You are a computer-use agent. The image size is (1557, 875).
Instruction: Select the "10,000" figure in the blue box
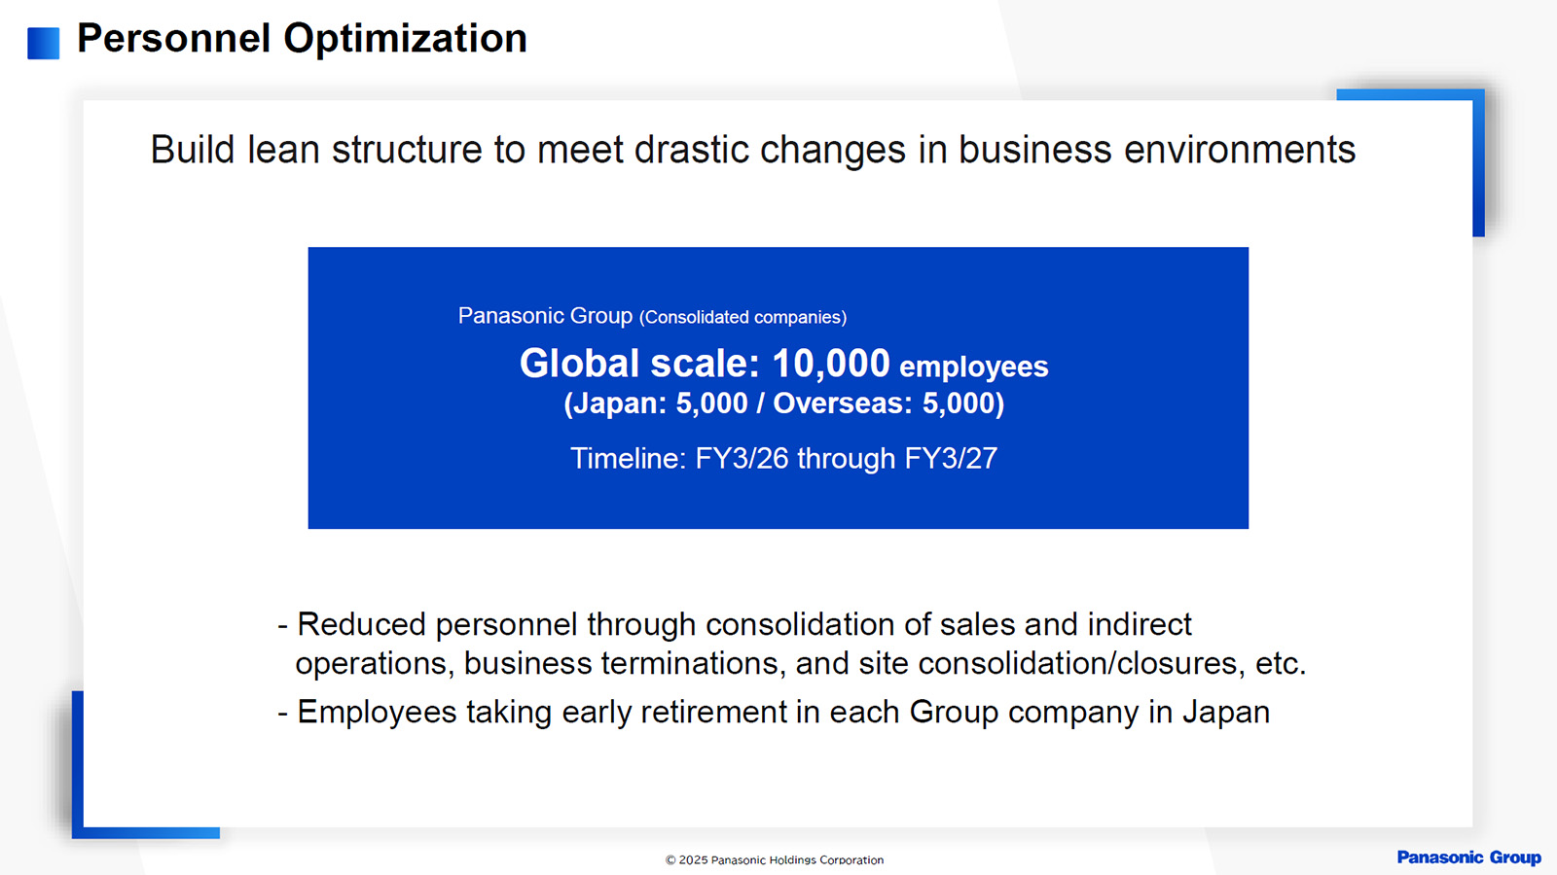pyautogui.click(x=830, y=364)
